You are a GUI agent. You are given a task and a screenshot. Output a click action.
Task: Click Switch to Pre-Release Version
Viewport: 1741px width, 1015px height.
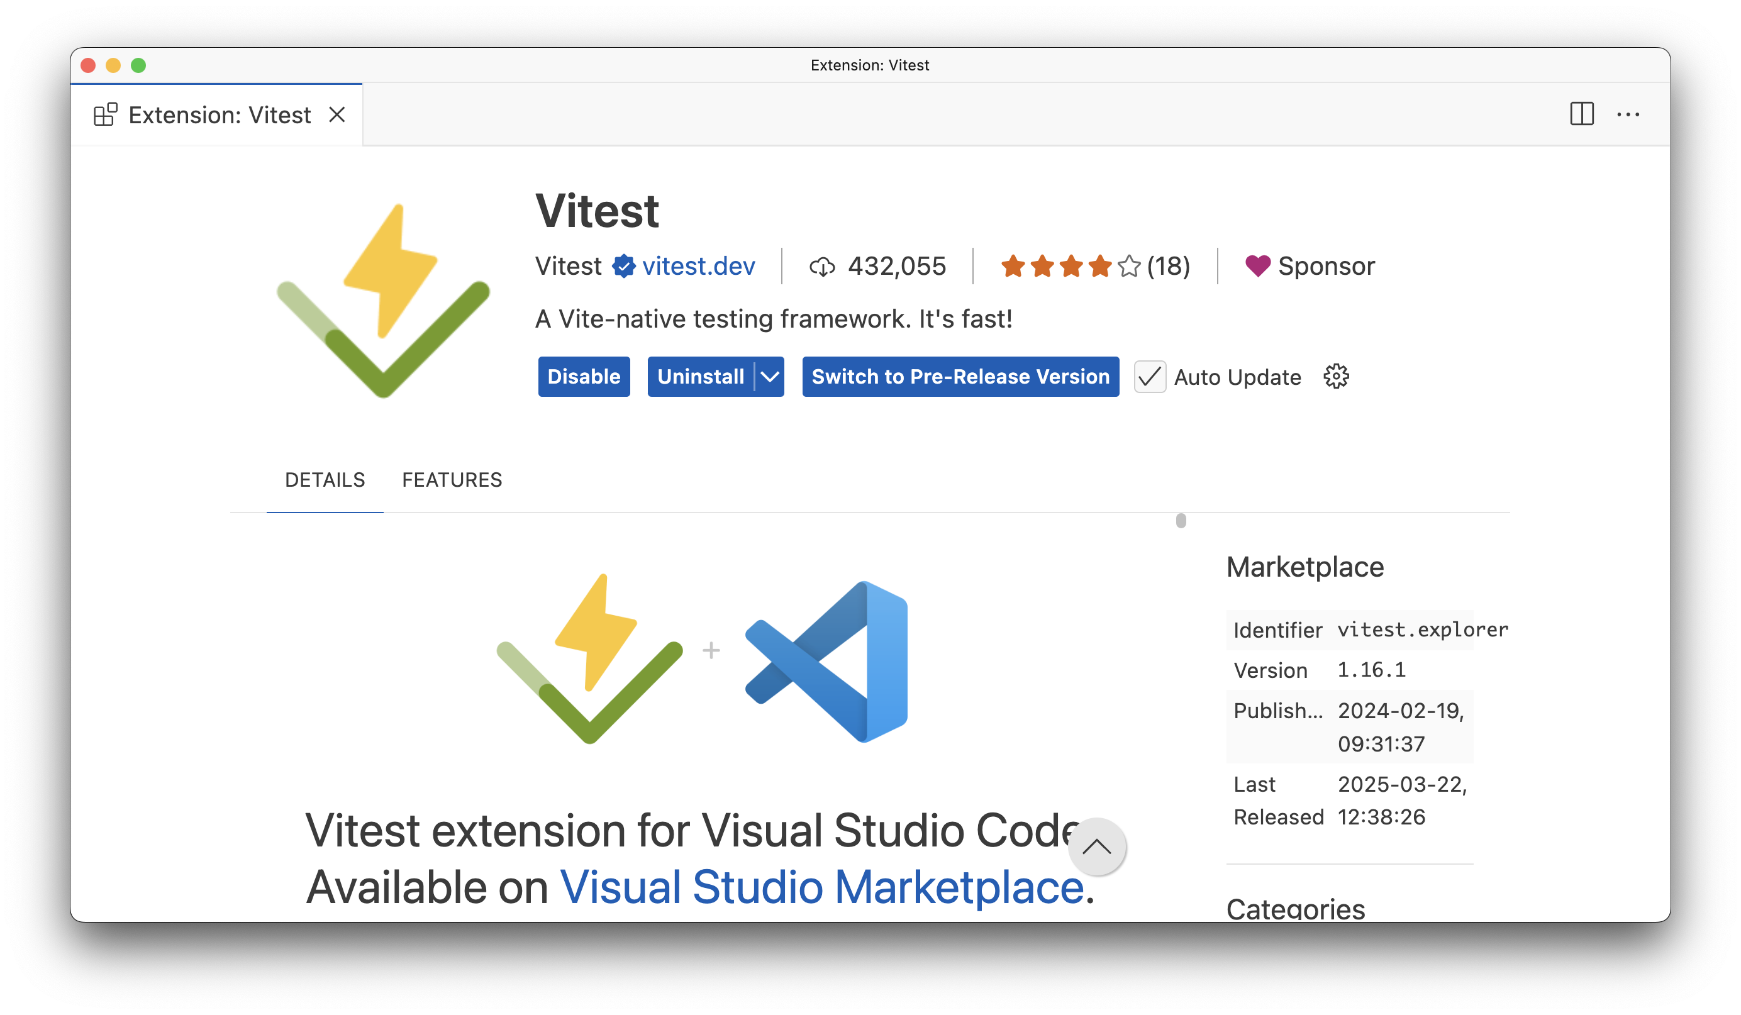tap(960, 377)
